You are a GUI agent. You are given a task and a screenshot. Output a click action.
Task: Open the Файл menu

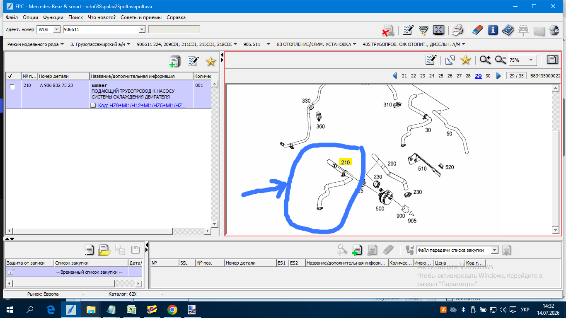[12, 17]
